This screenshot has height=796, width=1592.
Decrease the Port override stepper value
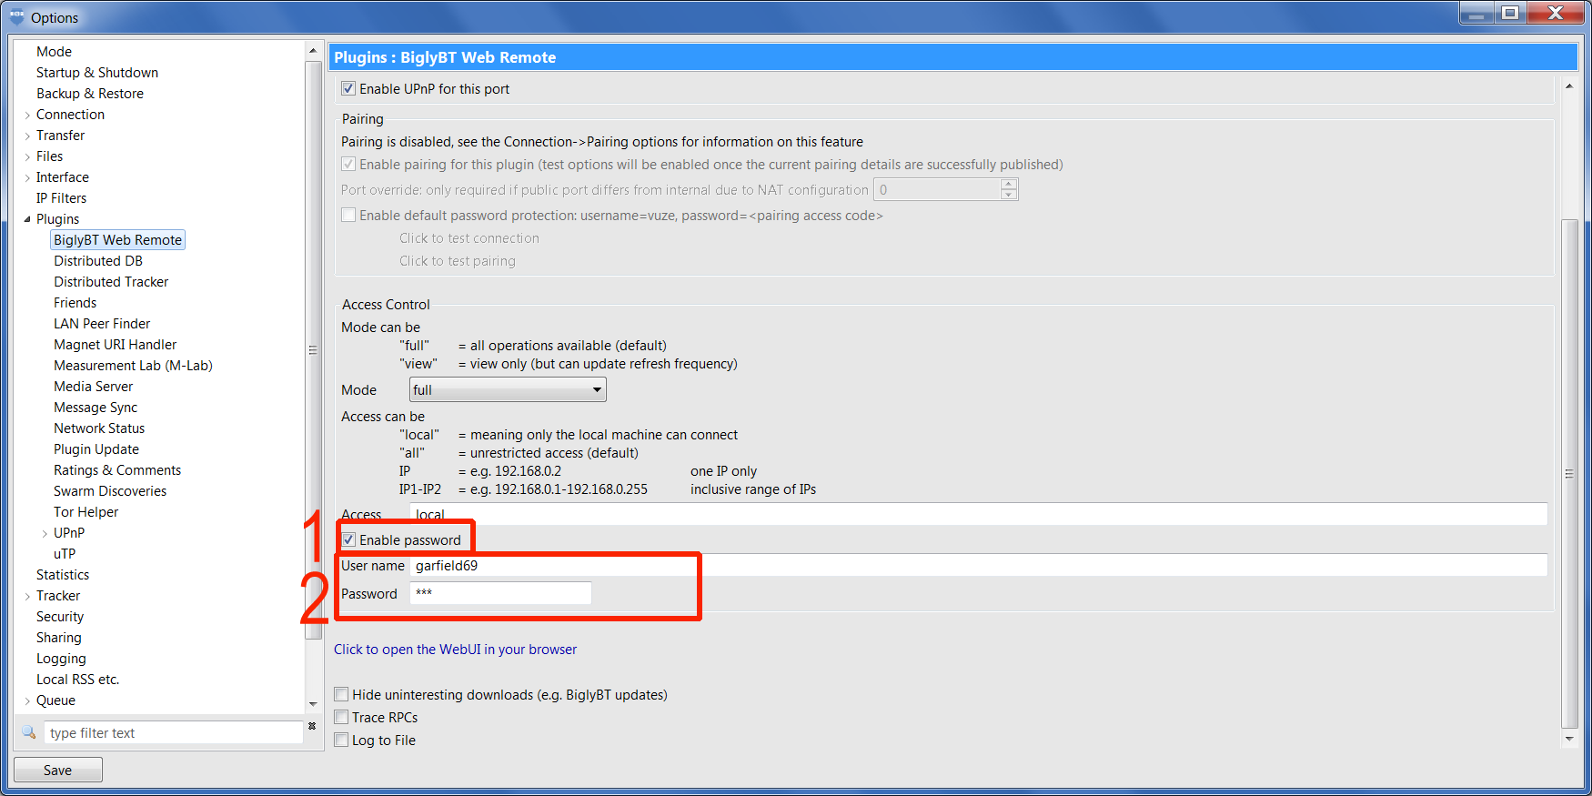(x=1009, y=195)
